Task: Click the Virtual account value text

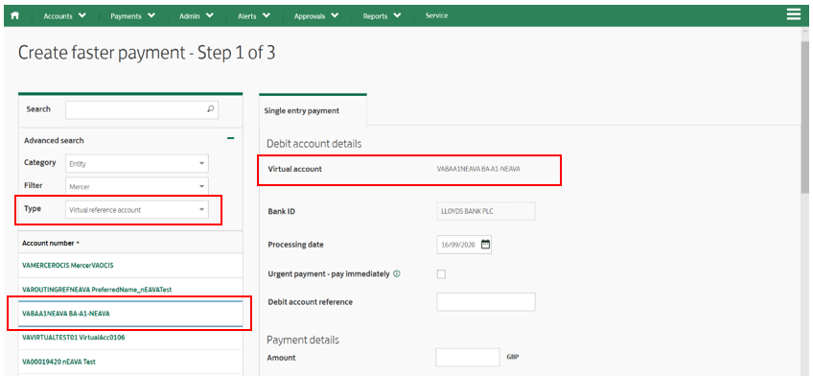Action: (478, 169)
